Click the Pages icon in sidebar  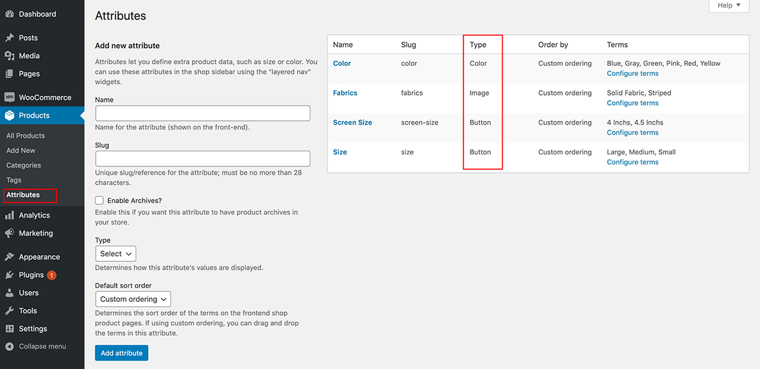pyautogui.click(x=9, y=73)
